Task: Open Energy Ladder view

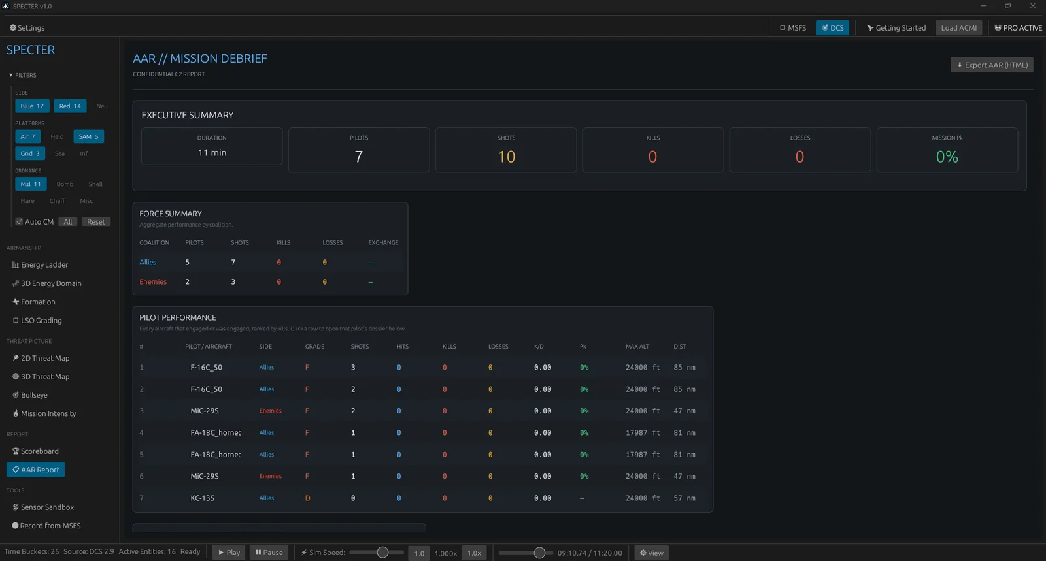Action: click(x=40, y=265)
